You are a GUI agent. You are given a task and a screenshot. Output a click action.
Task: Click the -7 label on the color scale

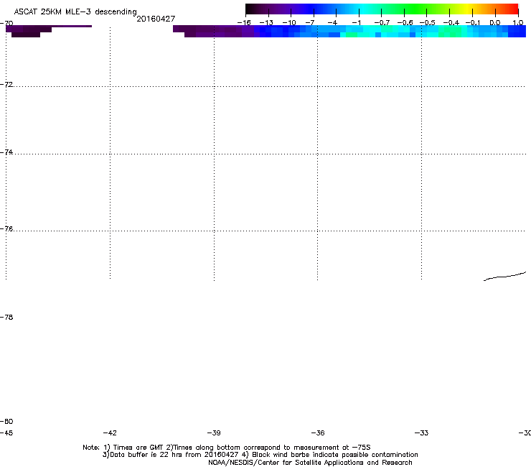(x=311, y=23)
